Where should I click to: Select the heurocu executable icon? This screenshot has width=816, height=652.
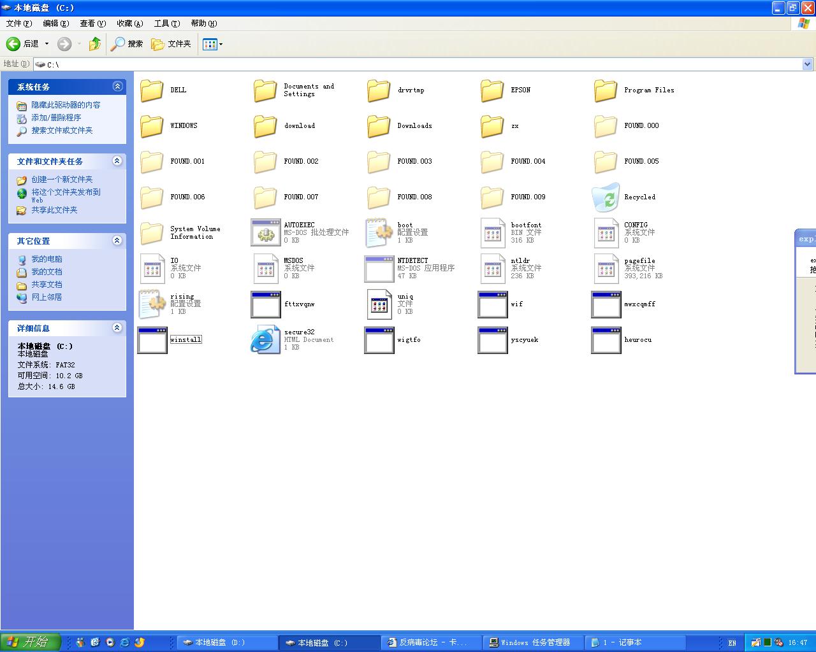[606, 340]
